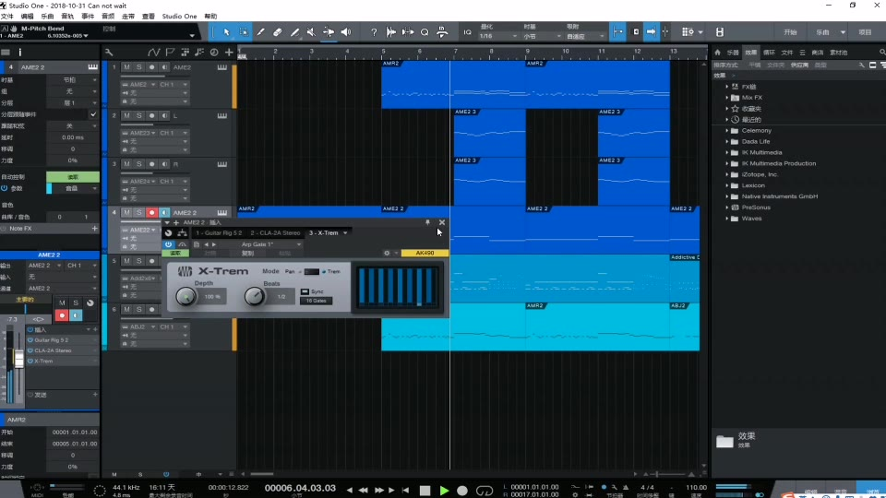The image size is (886, 498).
Task: Click the green automation read button in inspector
Action: point(73,177)
